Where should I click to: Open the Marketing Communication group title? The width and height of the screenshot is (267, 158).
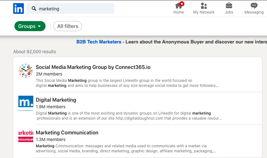click(67, 133)
